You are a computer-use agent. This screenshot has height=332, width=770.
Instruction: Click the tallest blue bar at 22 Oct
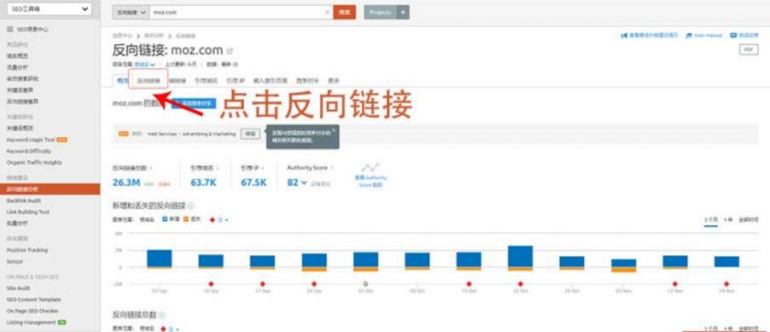coord(520,256)
